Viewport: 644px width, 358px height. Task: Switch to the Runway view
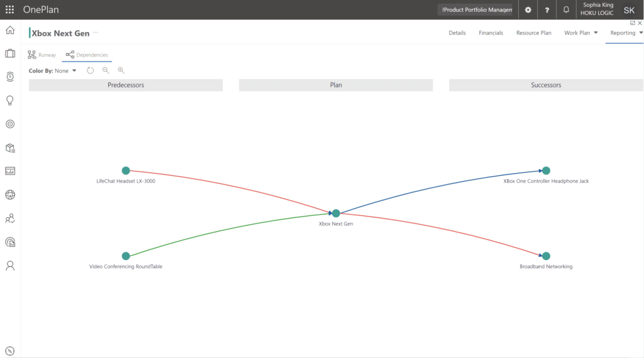(x=42, y=55)
